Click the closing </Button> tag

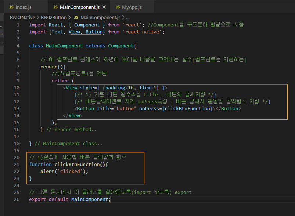point(228,109)
